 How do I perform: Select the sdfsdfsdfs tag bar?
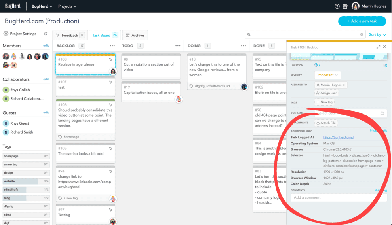26,189
